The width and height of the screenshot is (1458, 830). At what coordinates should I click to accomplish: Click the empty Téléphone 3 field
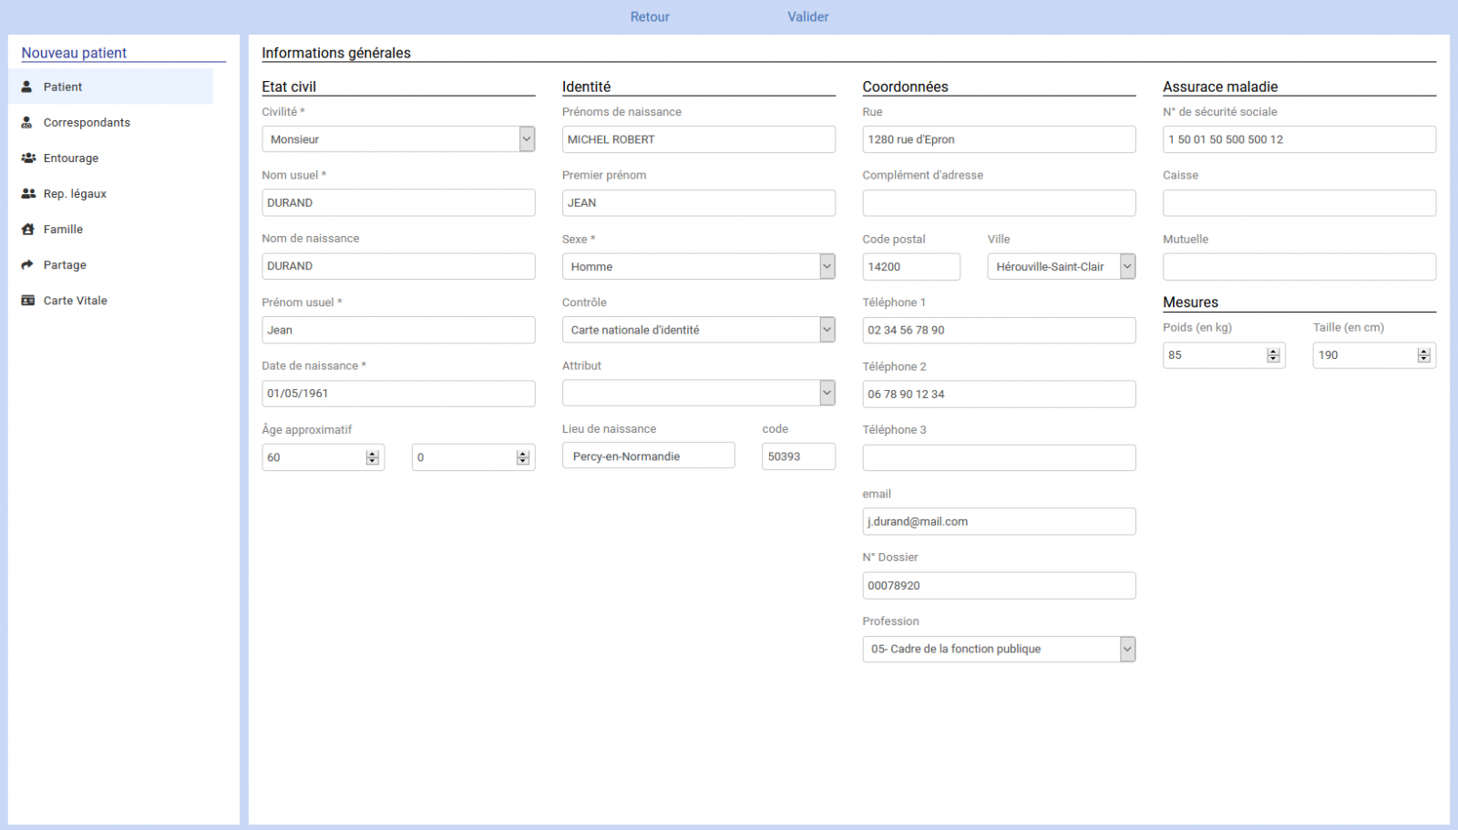(x=999, y=457)
